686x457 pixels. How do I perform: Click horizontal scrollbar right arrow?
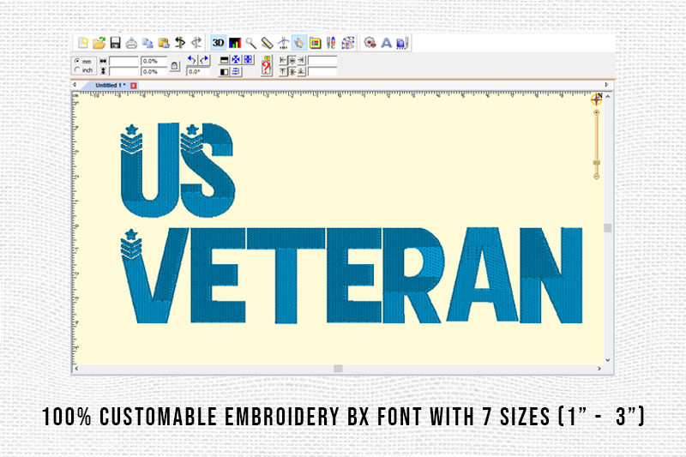tap(599, 369)
